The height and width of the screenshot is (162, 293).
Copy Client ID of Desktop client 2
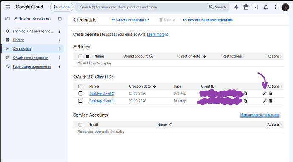[x=245, y=93]
